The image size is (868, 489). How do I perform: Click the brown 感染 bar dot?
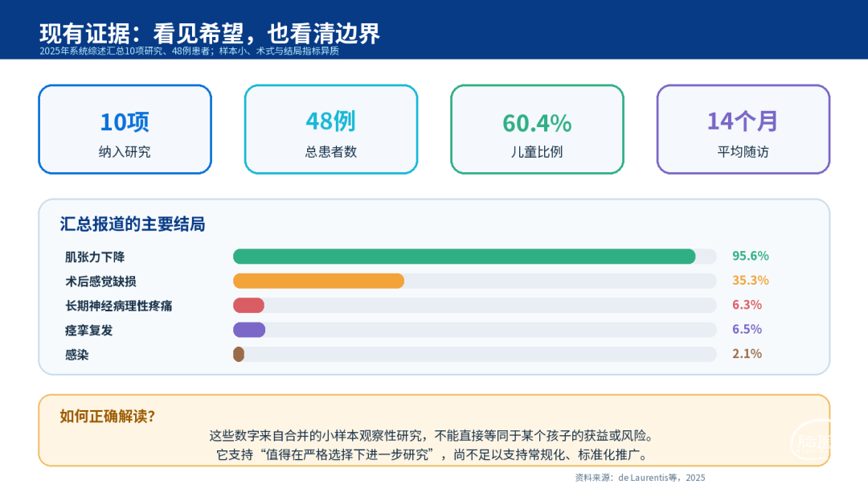(239, 354)
